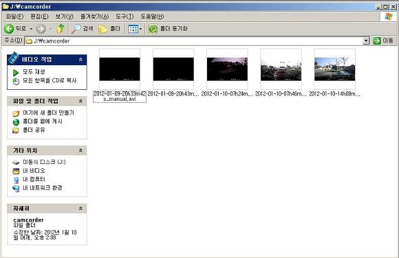Open the 보기(V) menu
The height and width of the screenshot is (258, 399).
click(65, 16)
